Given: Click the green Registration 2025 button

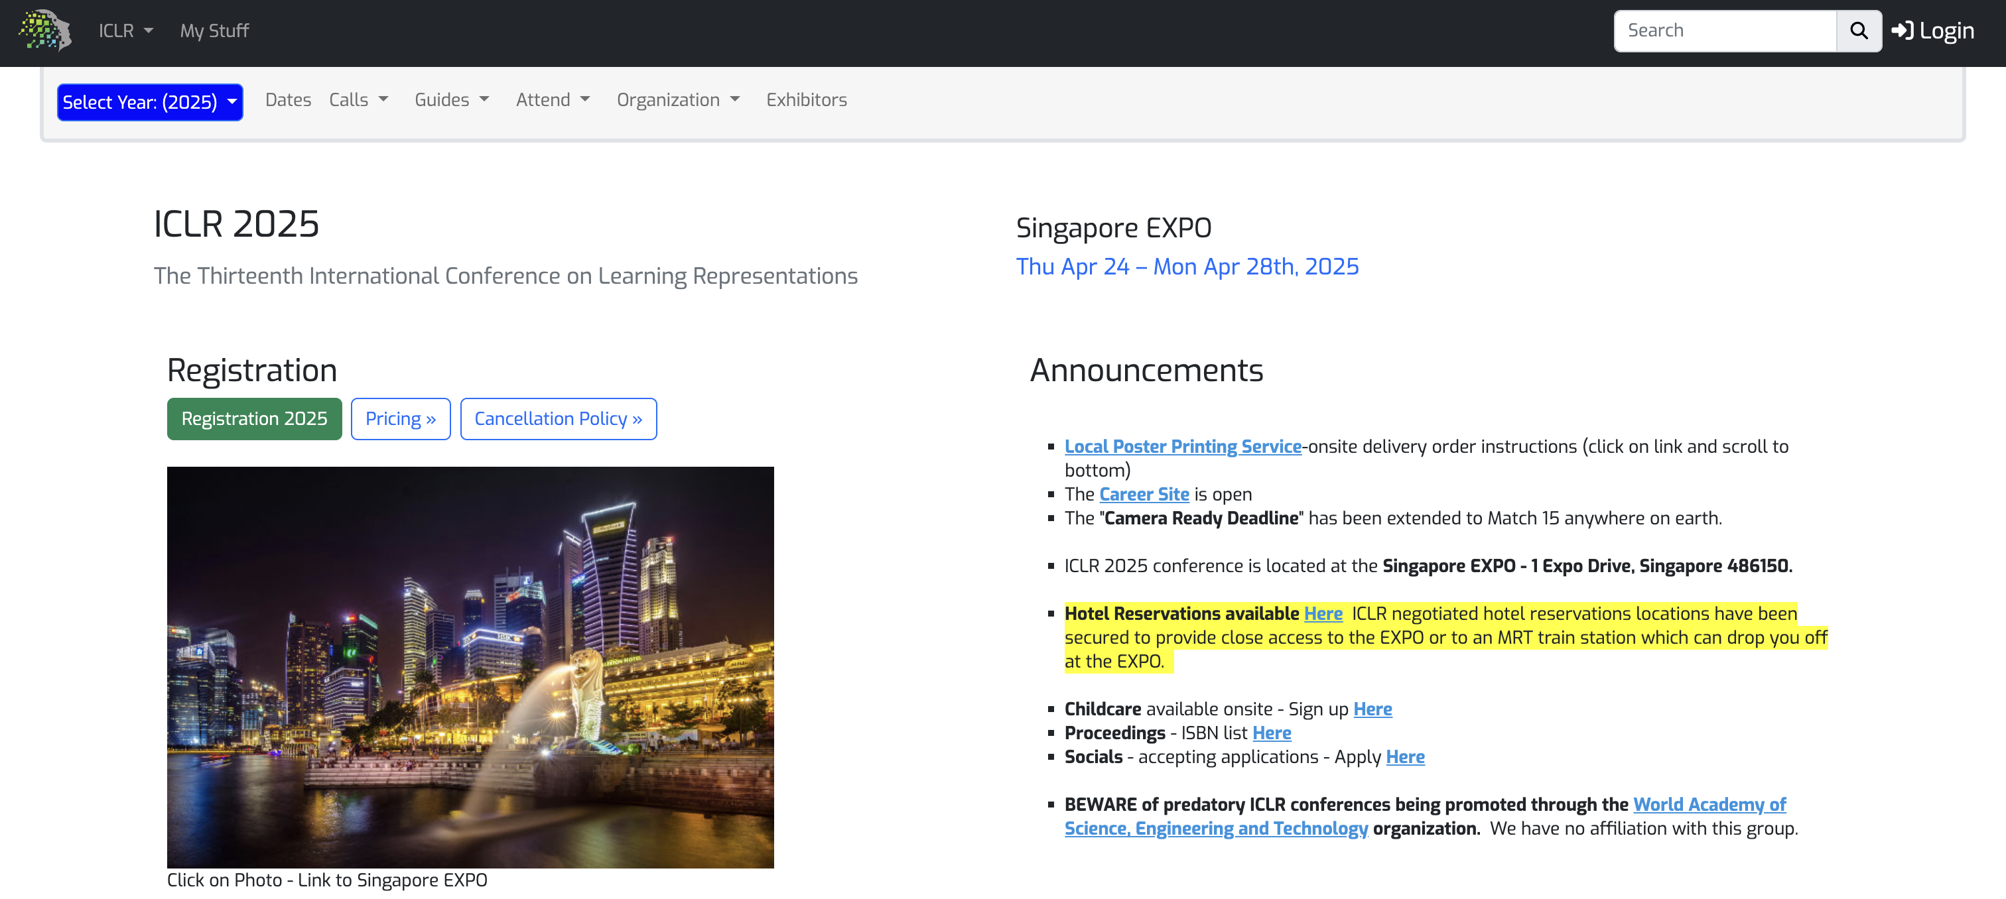Looking at the screenshot, I should coord(254,419).
